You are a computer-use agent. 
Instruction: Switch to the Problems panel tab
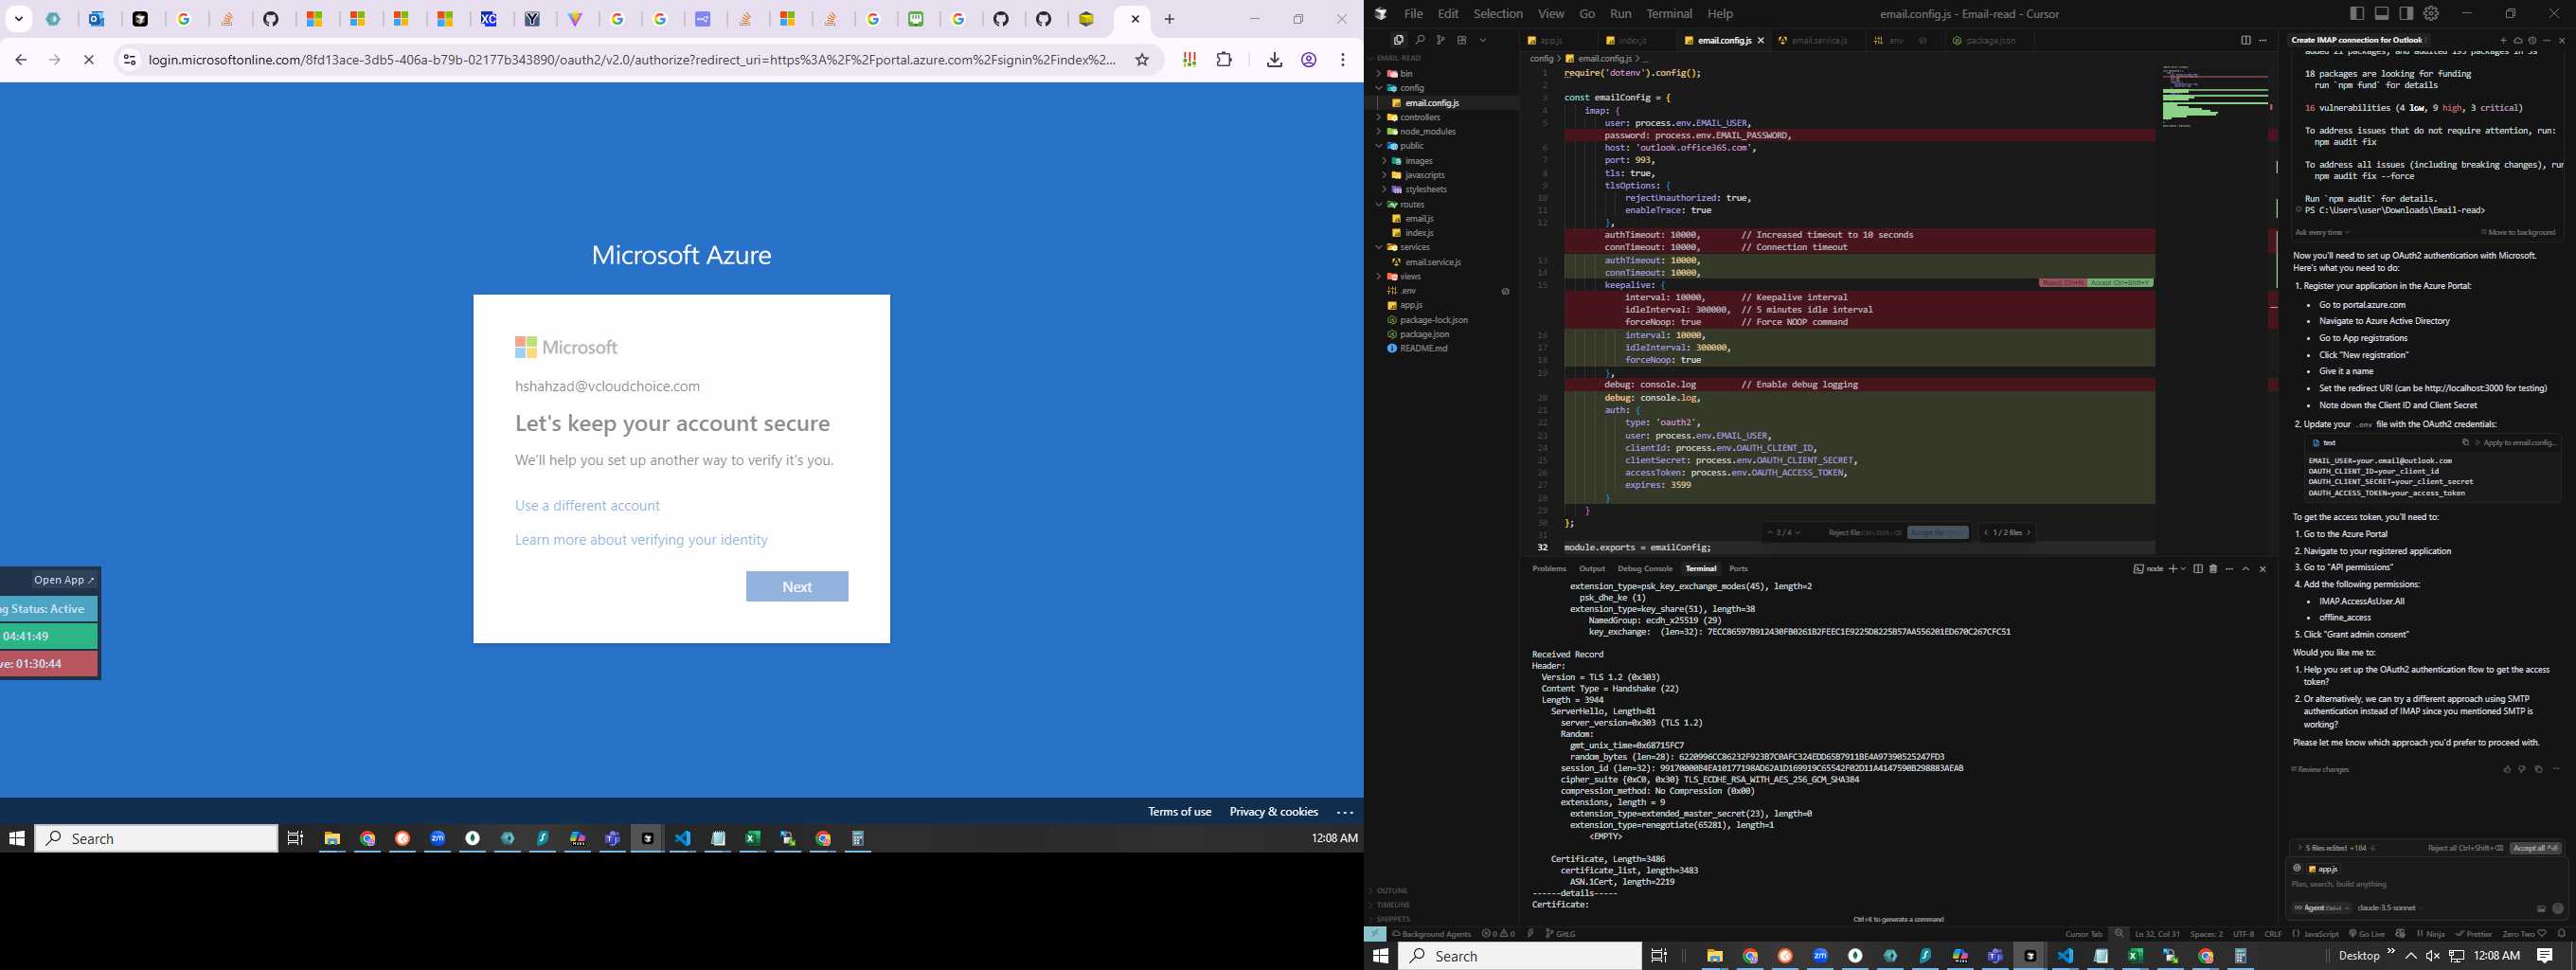pos(1549,569)
